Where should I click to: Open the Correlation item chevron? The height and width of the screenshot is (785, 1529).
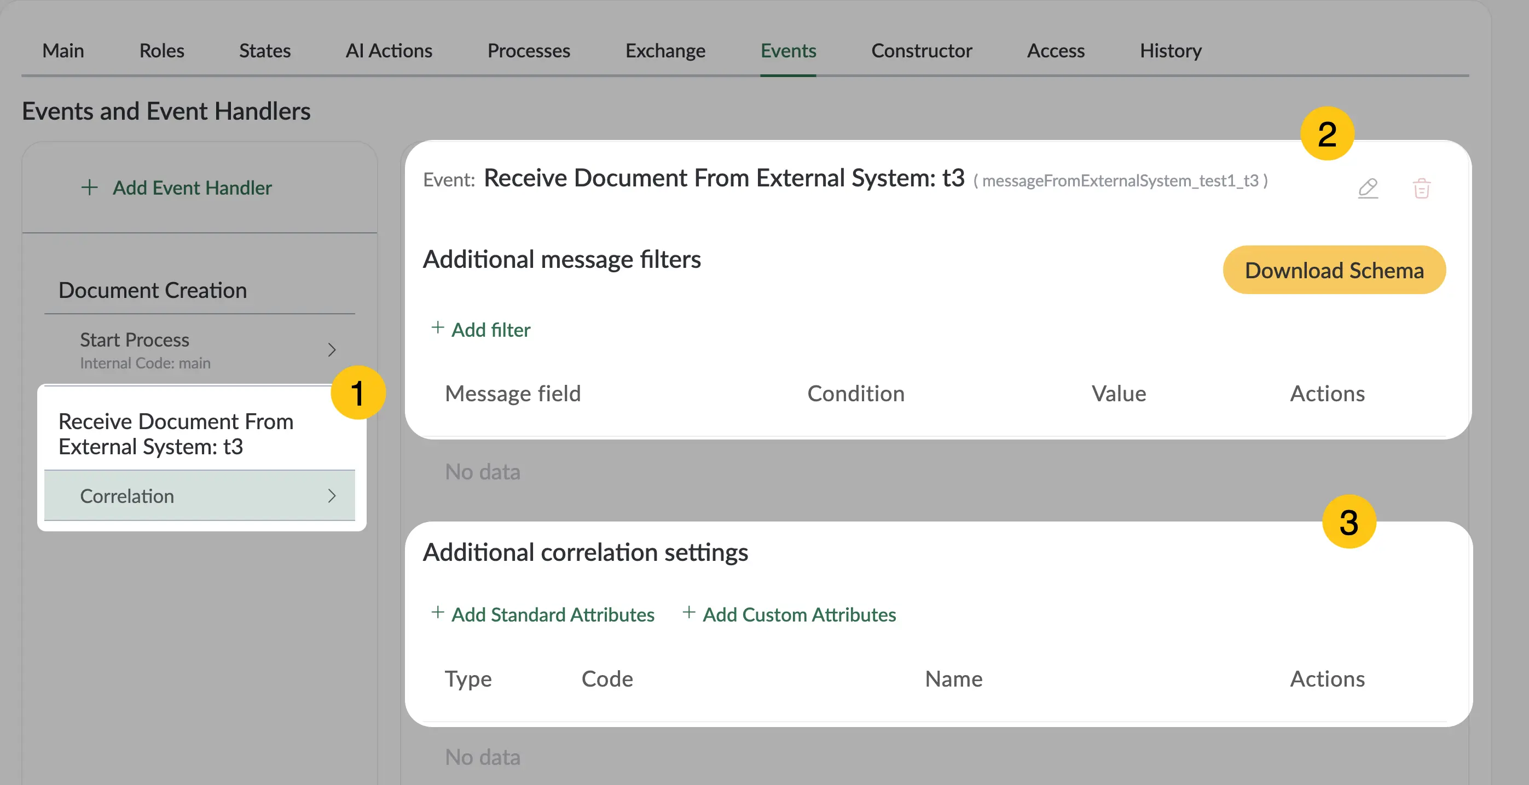tap(332, 496)
